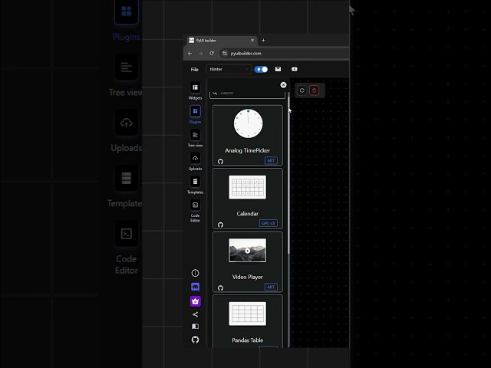
Task: Click the MIT license badge on Analog TimePicker
Action: (271, 160)
